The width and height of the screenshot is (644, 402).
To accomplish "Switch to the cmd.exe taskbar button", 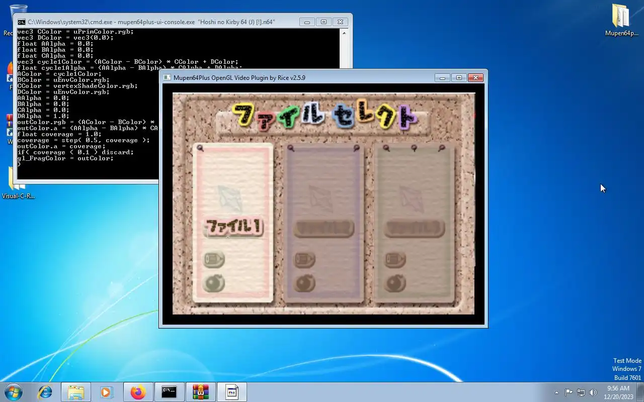I will tap(169, 392).
